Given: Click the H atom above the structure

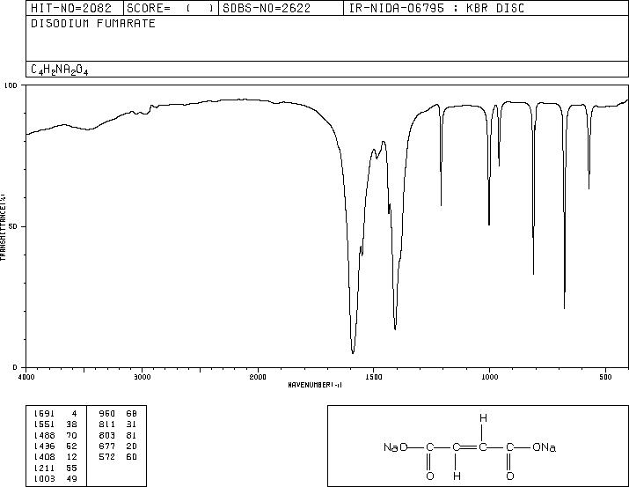Looking at the screenshot, I should (x=483, y=418).
